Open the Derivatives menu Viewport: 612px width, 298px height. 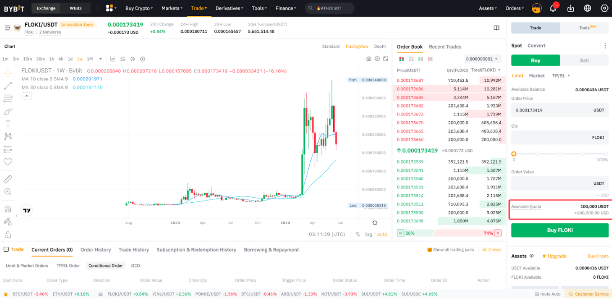tap(229, 8)
